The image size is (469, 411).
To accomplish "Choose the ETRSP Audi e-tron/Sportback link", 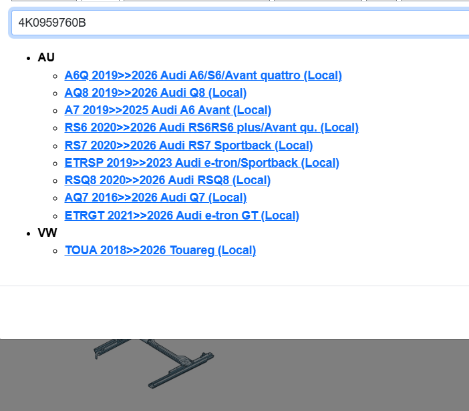I will pyautogui.click(x=202, y=163).
